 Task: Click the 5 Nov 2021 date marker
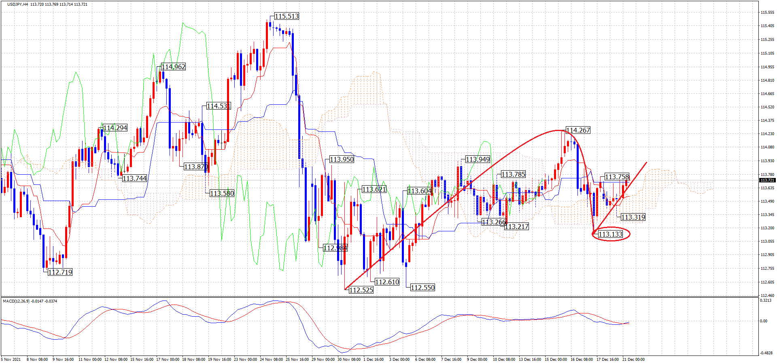point(11,360)
